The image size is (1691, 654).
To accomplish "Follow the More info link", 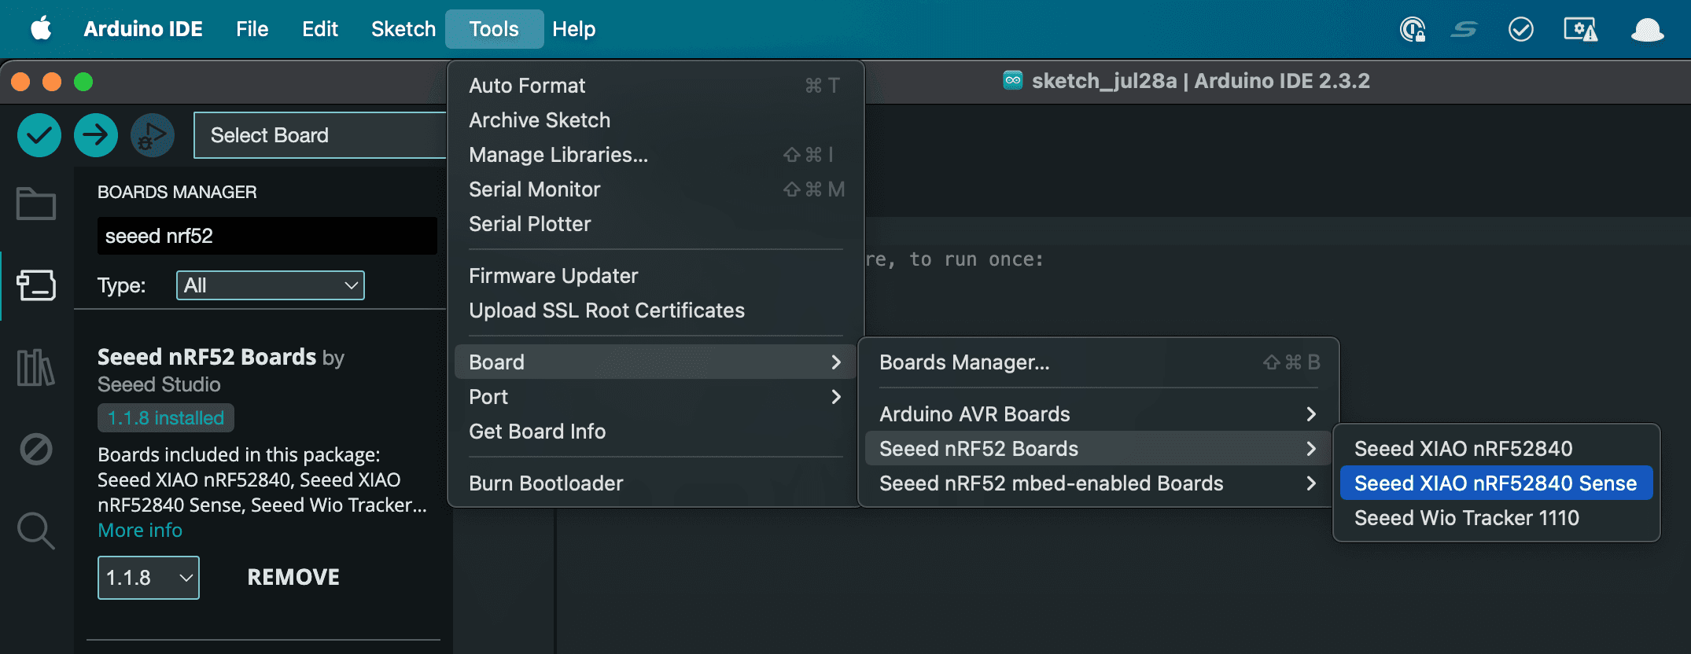I will [140, 531].
